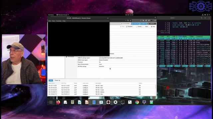This screenshot has height=119, width=213.
Task: Click Create VM button
Action: (x=135, y=23)
